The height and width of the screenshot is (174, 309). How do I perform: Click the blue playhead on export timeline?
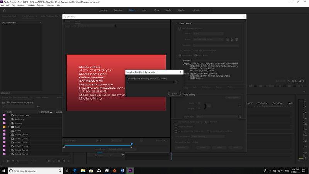[x=132, y=144]
